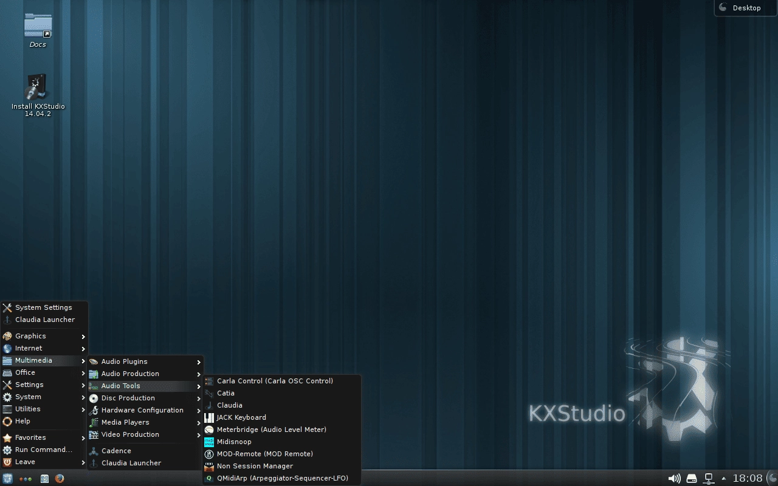Open the Desktop toolbox button
Image resolution: width=778 pixels, height=486 pixels.
coord(746,8)
